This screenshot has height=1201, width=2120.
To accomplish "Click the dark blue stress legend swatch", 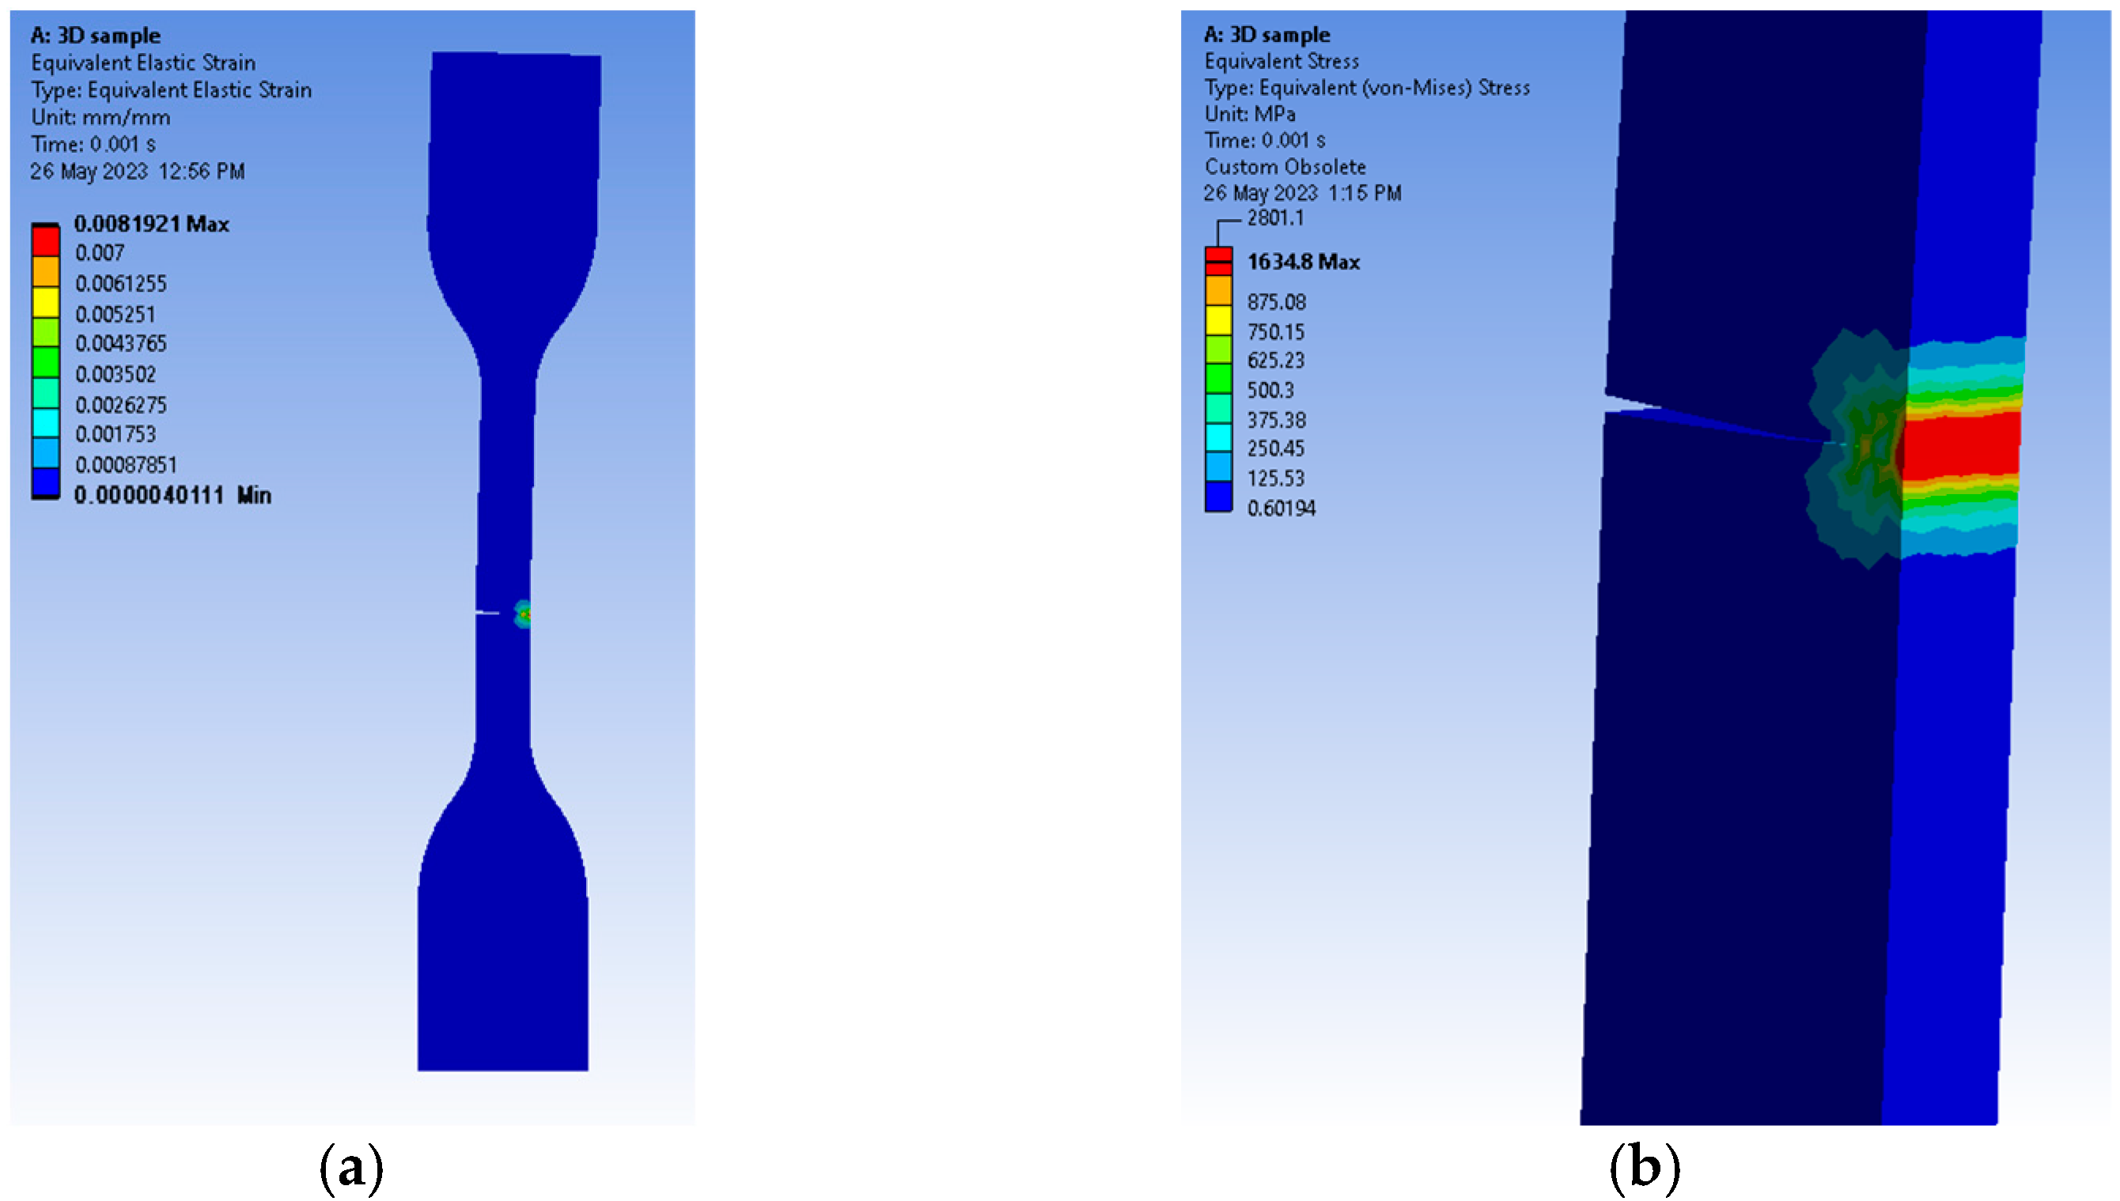I will pos(1218,497).
